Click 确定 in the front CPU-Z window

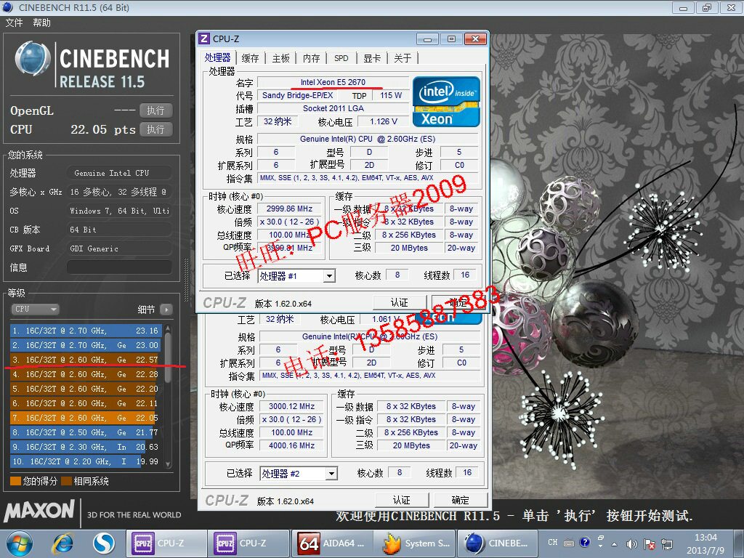click(458, 303)
